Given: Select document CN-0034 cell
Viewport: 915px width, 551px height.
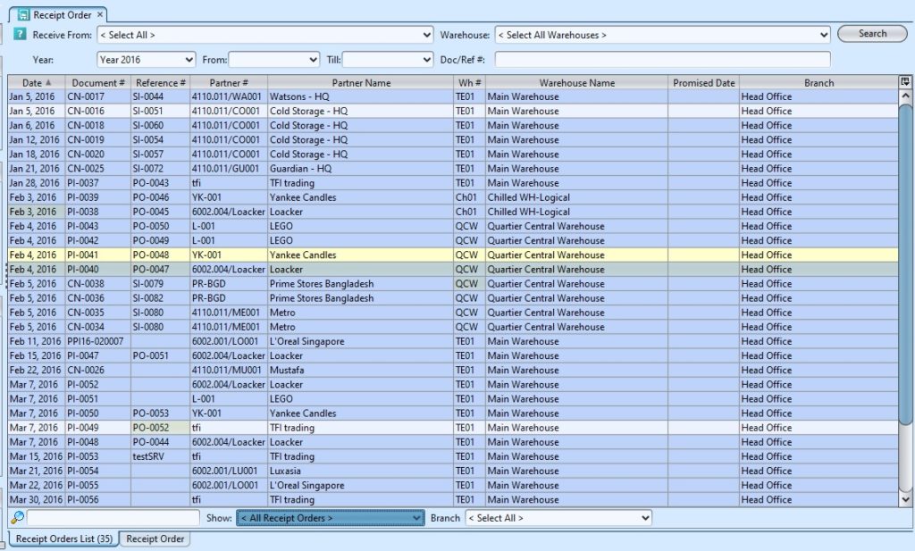Looking at the screenshot, I should [x=98, y=327].
